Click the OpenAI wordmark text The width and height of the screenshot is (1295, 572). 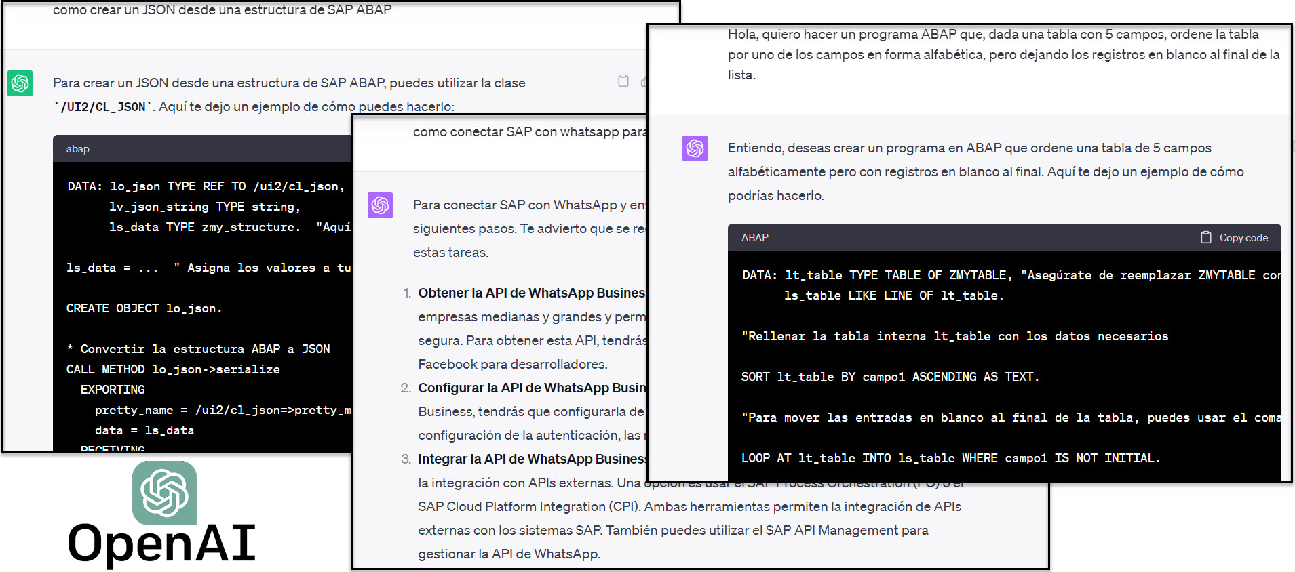(x=161, y=544)
